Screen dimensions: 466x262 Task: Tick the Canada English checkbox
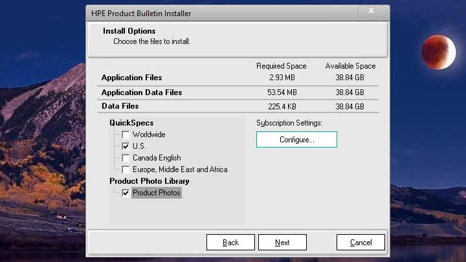[126, 158]
